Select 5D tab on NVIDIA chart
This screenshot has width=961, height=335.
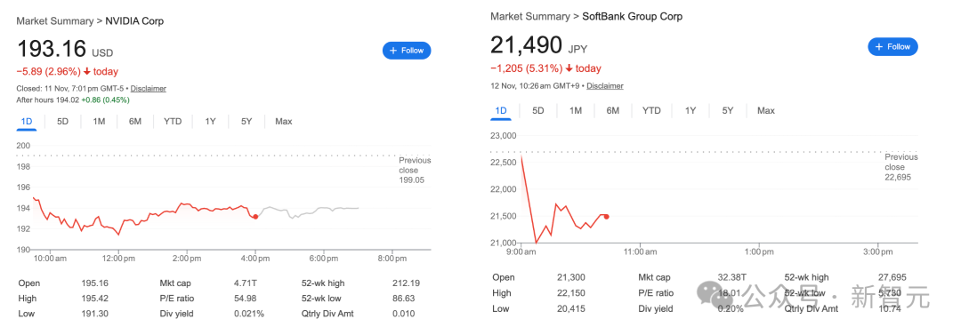click(62, 121)
